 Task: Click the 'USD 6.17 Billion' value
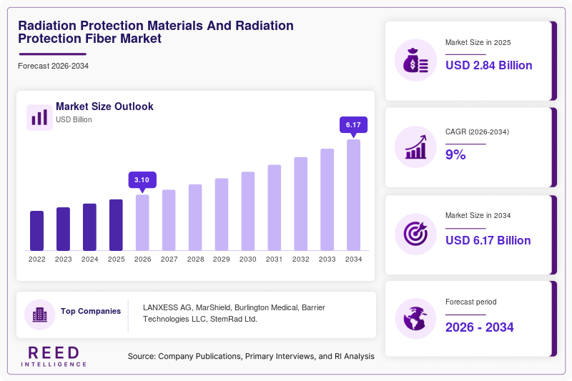[x=488, y=241]
